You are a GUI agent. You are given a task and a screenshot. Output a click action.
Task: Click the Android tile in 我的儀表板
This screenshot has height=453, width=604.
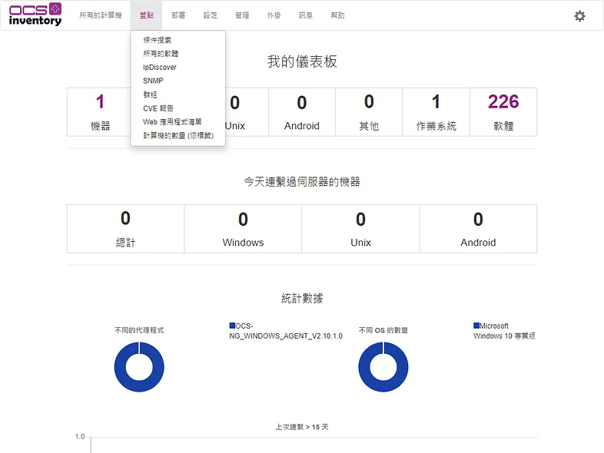coord(302,112)
